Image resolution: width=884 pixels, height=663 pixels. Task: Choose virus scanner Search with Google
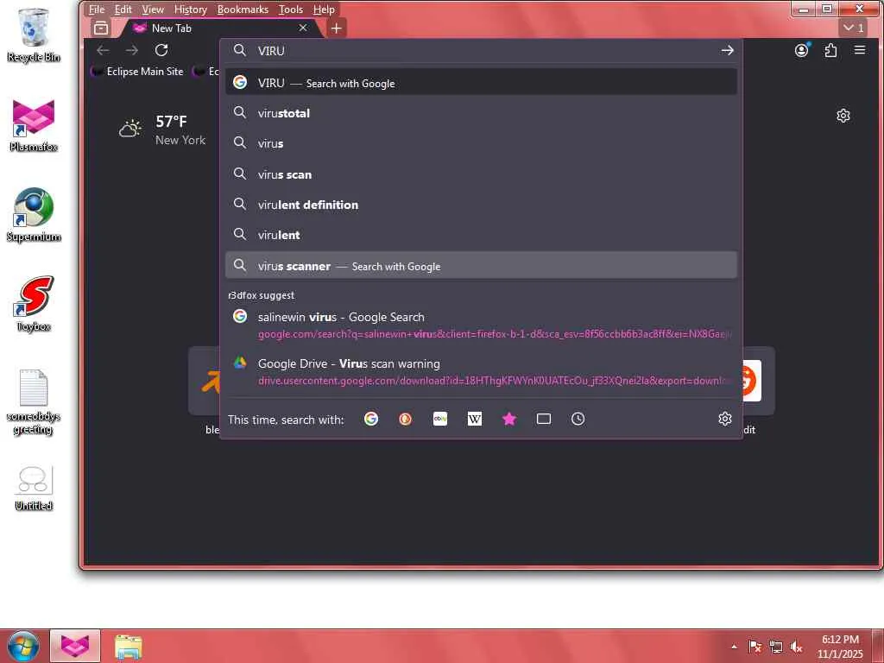click(x=481, y=266)
